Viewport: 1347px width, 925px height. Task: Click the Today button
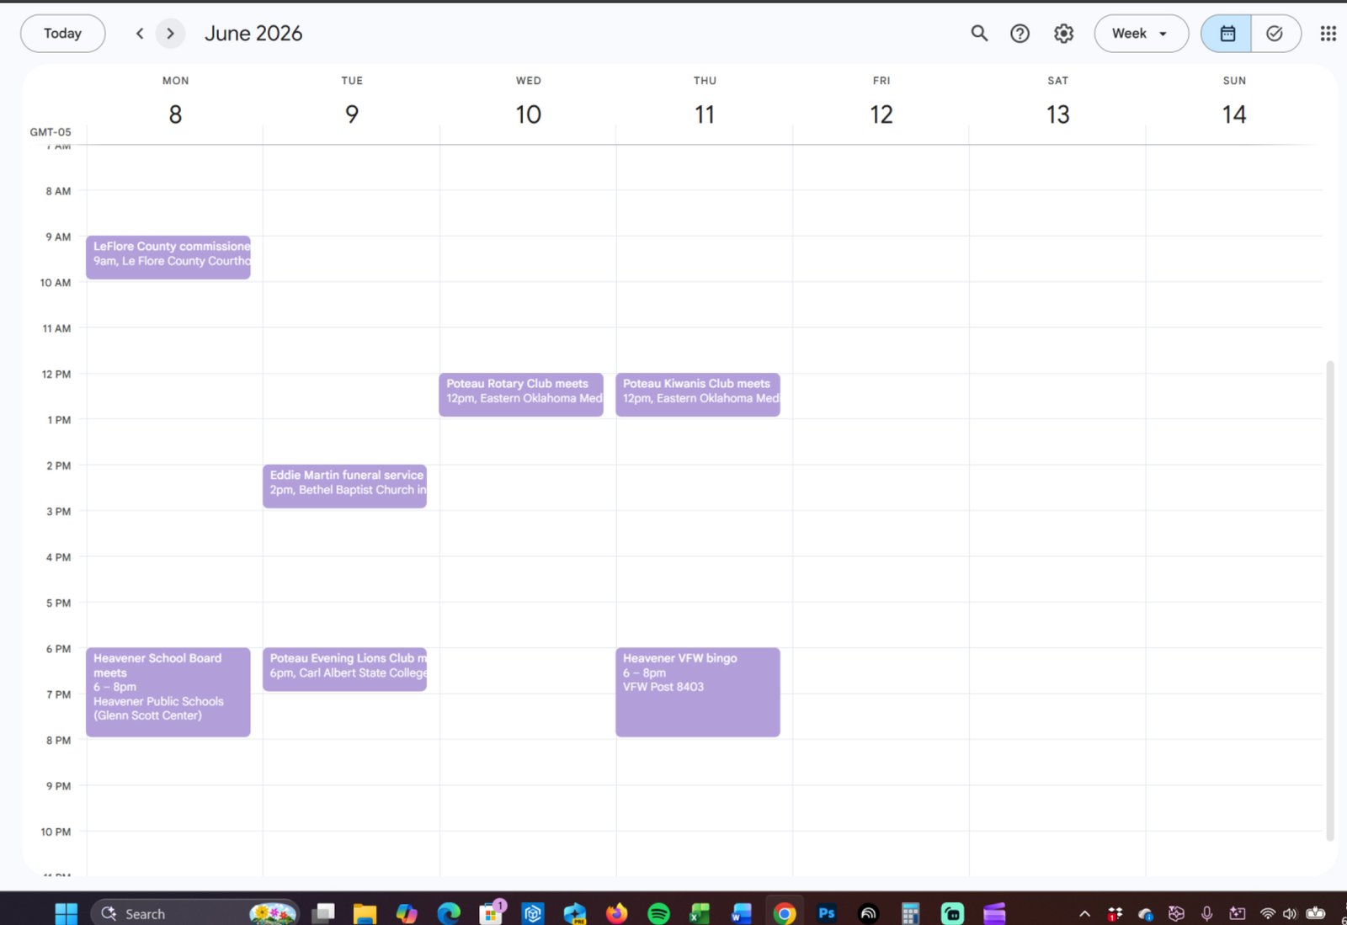click(x=62, y=34)
